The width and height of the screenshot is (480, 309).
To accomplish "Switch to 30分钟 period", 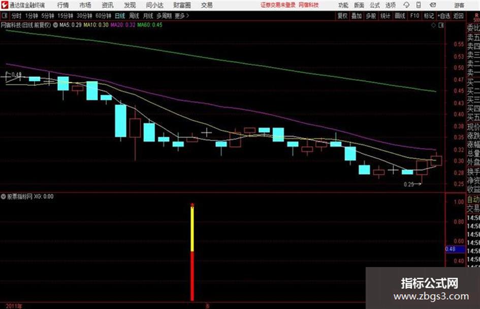I will click(84, 16).
